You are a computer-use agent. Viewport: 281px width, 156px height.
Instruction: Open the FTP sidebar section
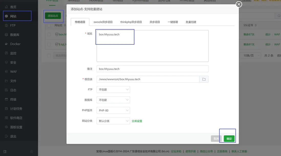[x=13, y=25]
